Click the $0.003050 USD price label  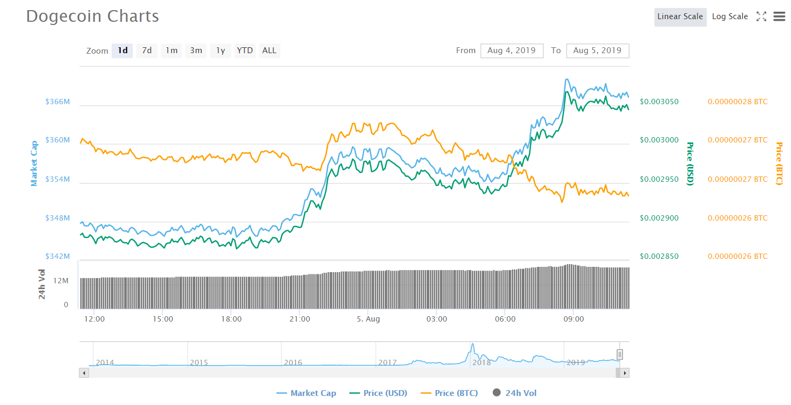(659, 102)
